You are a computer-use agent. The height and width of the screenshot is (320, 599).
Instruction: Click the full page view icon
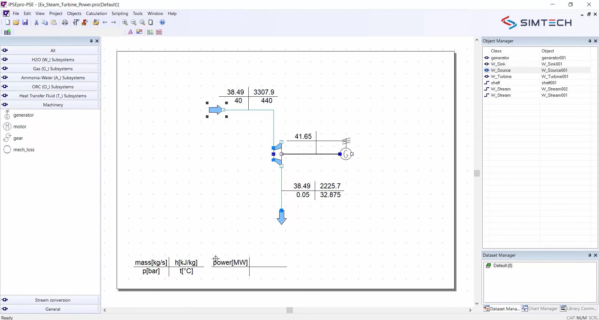[x=151, y=22]
